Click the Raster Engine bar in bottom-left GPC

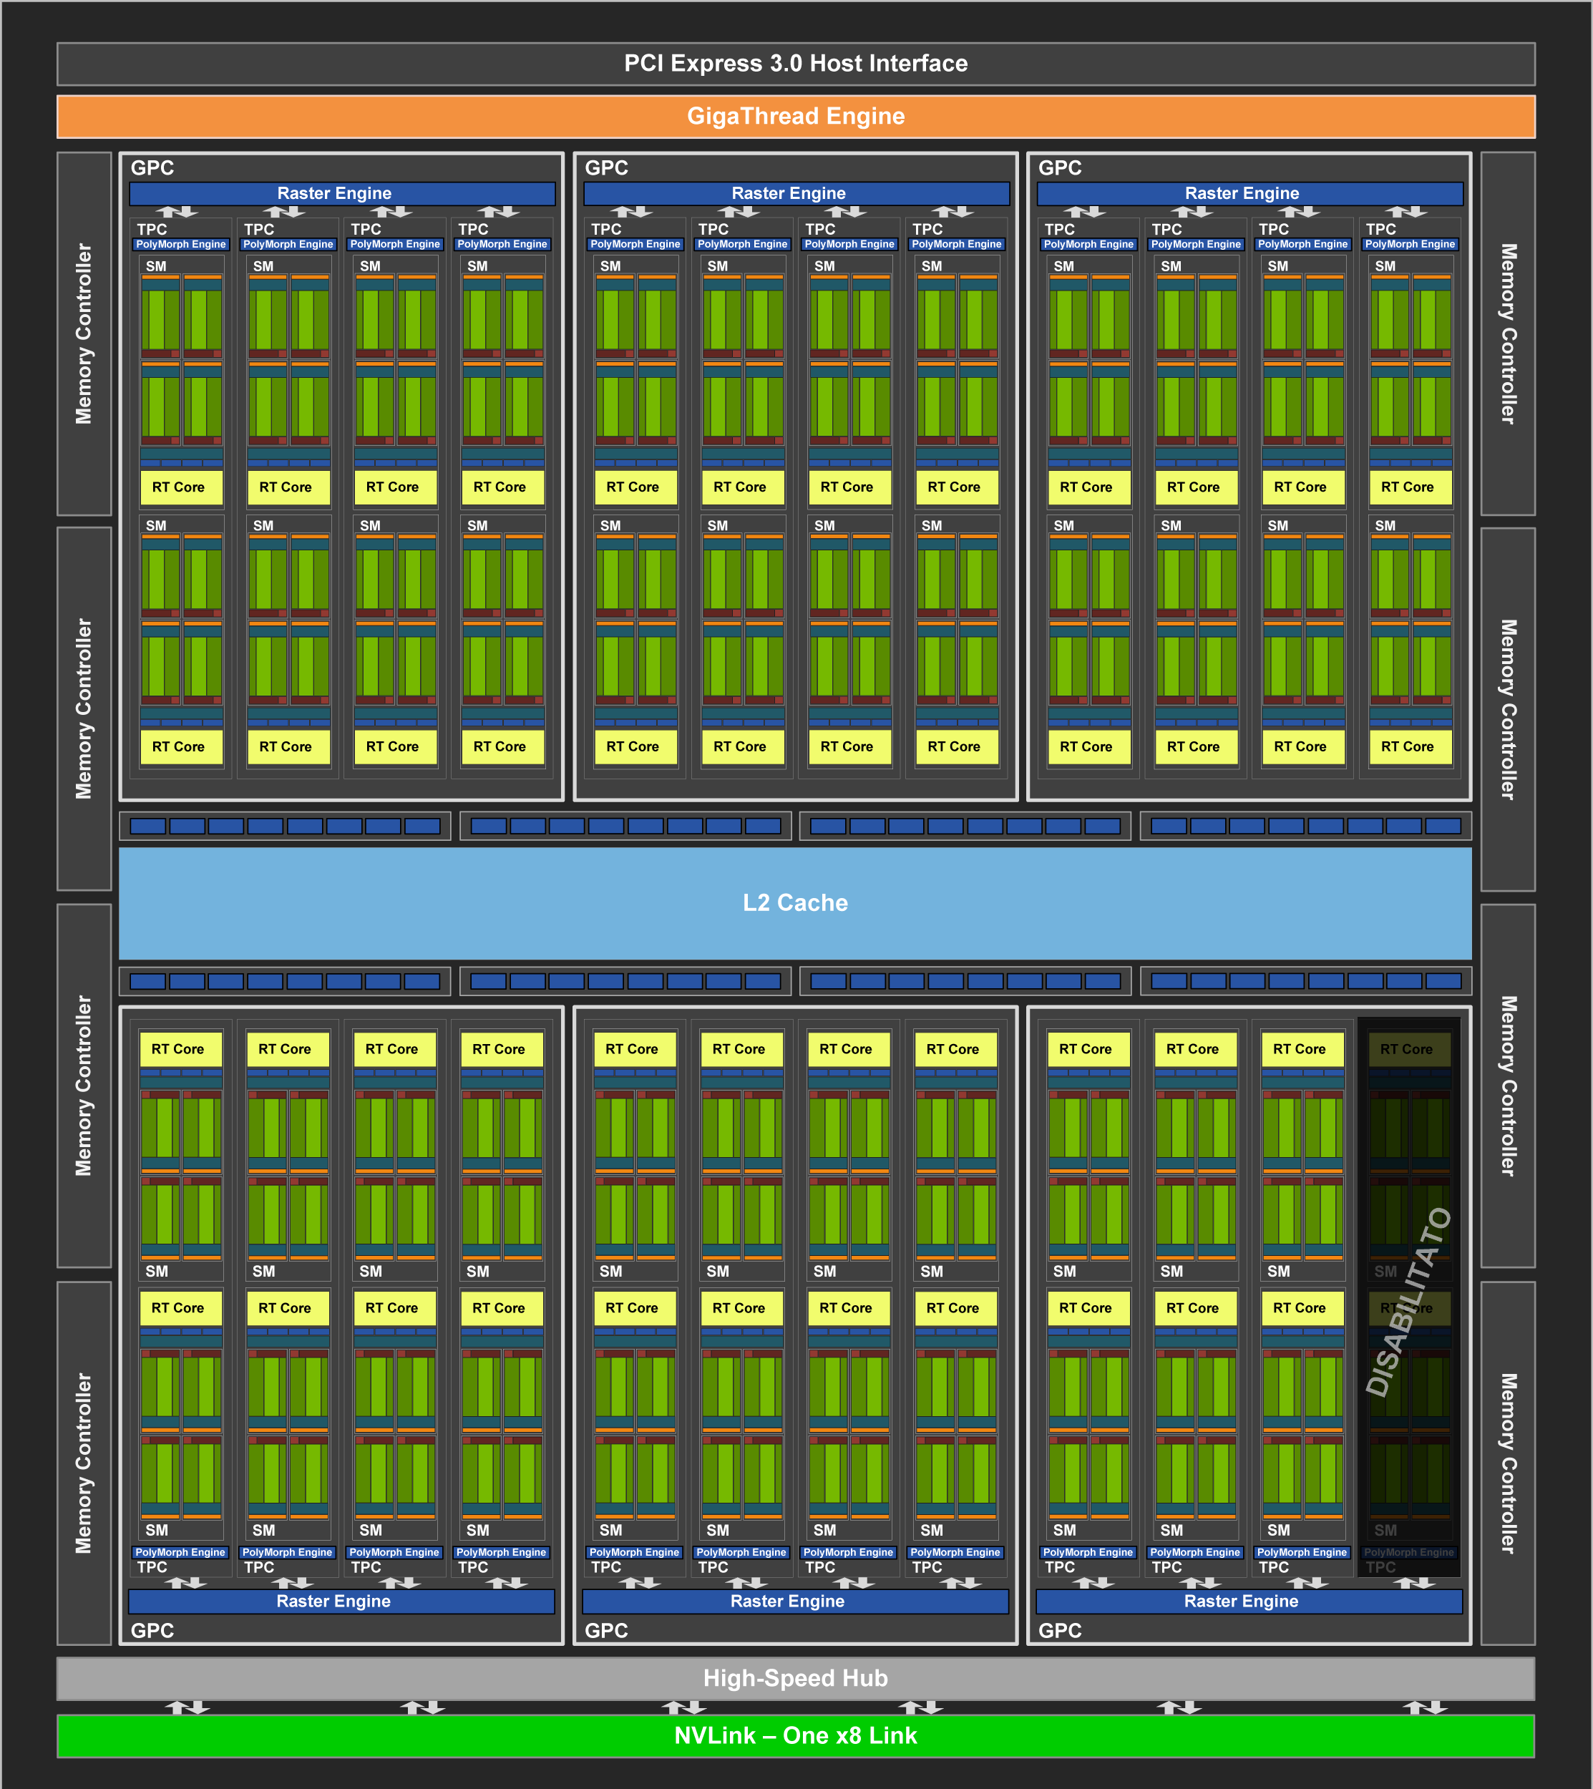[341, 1601]
